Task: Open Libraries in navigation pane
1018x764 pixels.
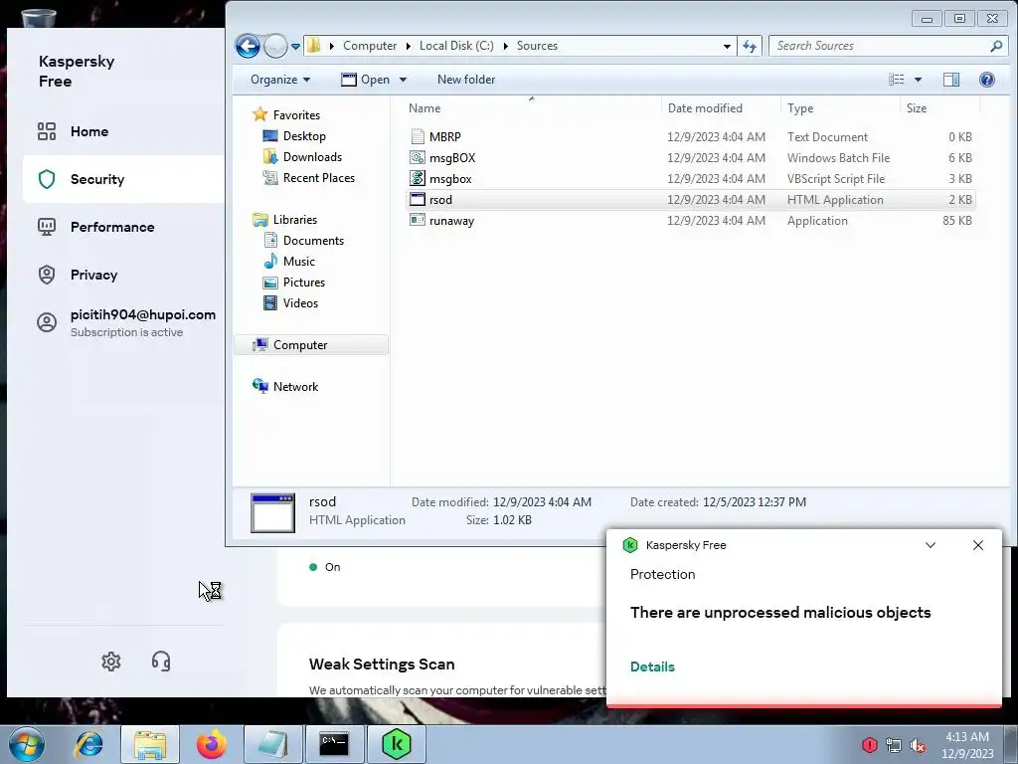Action: 294,220
